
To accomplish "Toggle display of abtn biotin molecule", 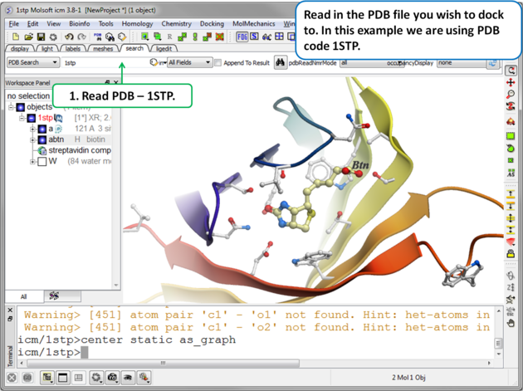I will (x=42, y=139).
